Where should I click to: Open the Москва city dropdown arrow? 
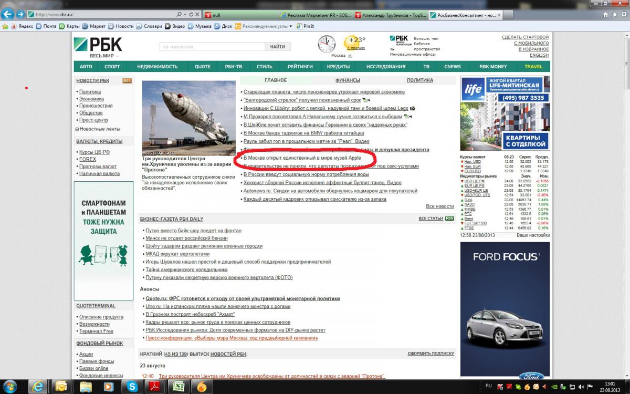(x=350, y=56)
